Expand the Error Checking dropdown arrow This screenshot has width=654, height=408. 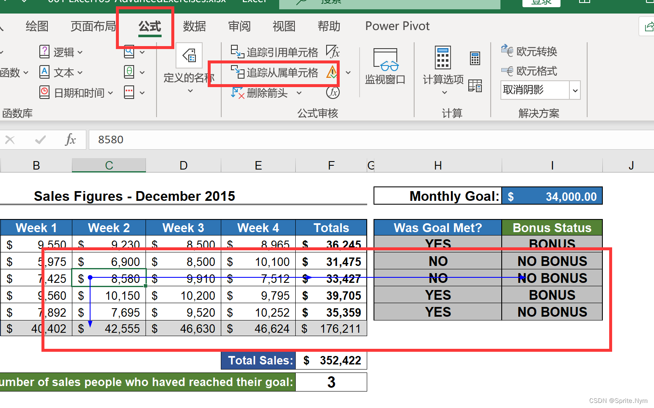click(x=348, y=73)
